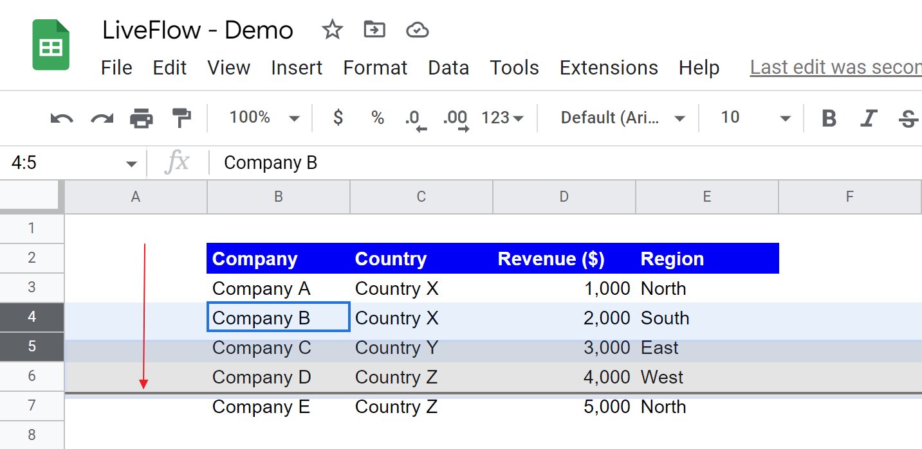Viewport: 922px width, 449px height.
Task: Star the LiveFlow - Demo spreadsheet
Action: 332,29
